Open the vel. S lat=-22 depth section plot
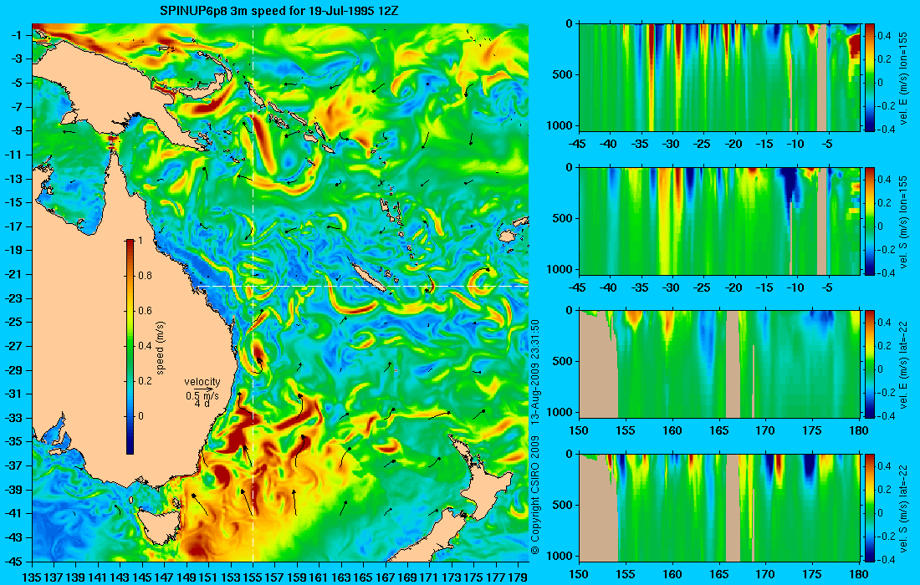 tap(719, 507)
